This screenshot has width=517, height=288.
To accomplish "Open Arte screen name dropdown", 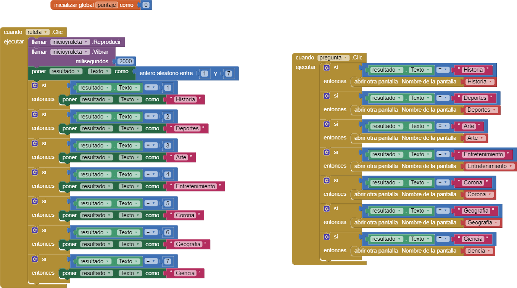I will (476, 138).
